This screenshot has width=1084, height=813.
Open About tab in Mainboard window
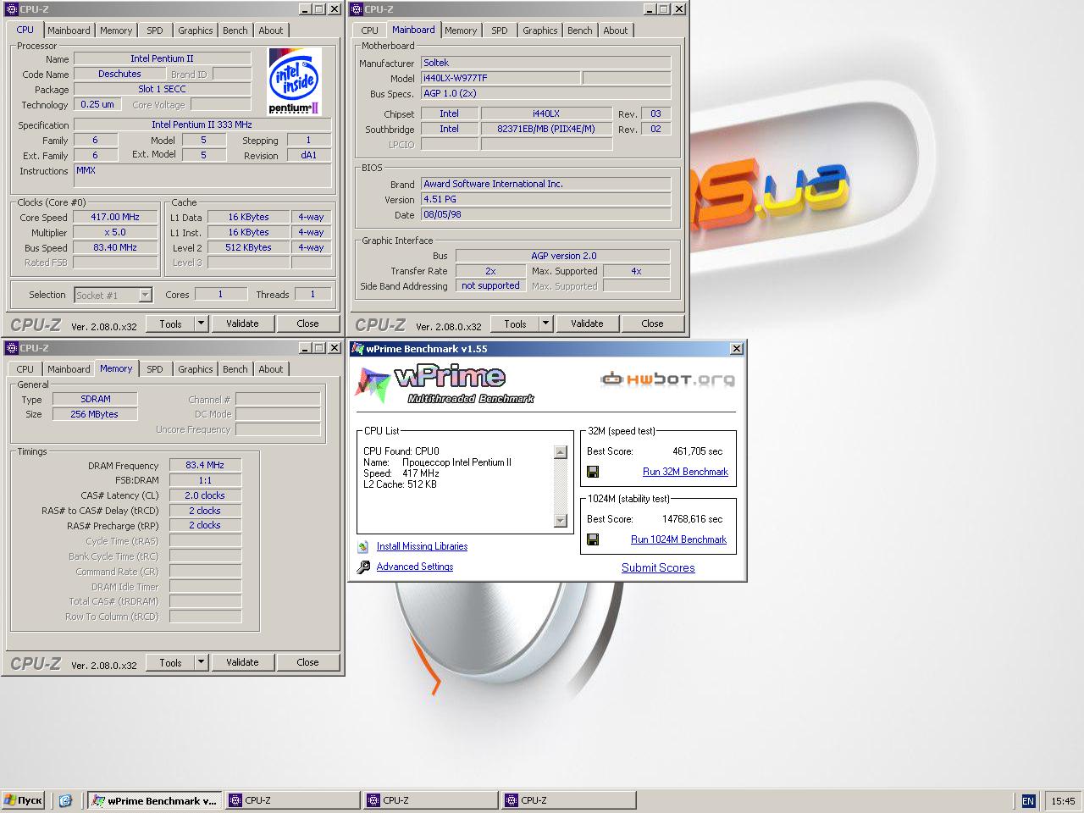616,30
